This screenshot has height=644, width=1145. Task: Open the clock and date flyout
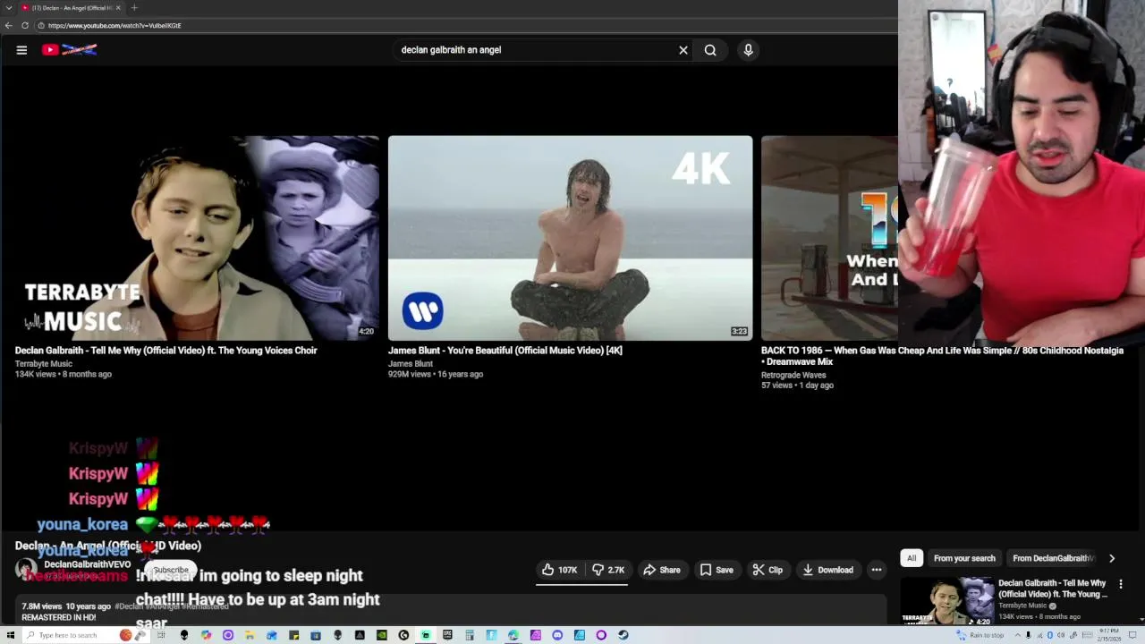1109,635
